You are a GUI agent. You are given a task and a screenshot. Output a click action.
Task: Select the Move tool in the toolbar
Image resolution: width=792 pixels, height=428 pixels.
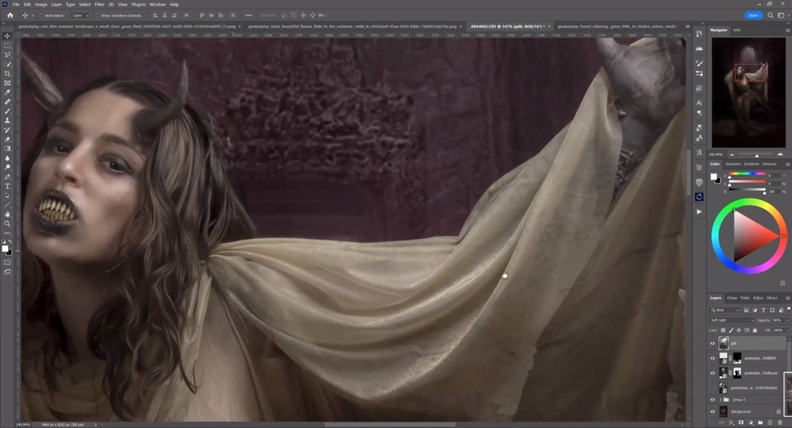pyautogui.click(x=7, y=36)
